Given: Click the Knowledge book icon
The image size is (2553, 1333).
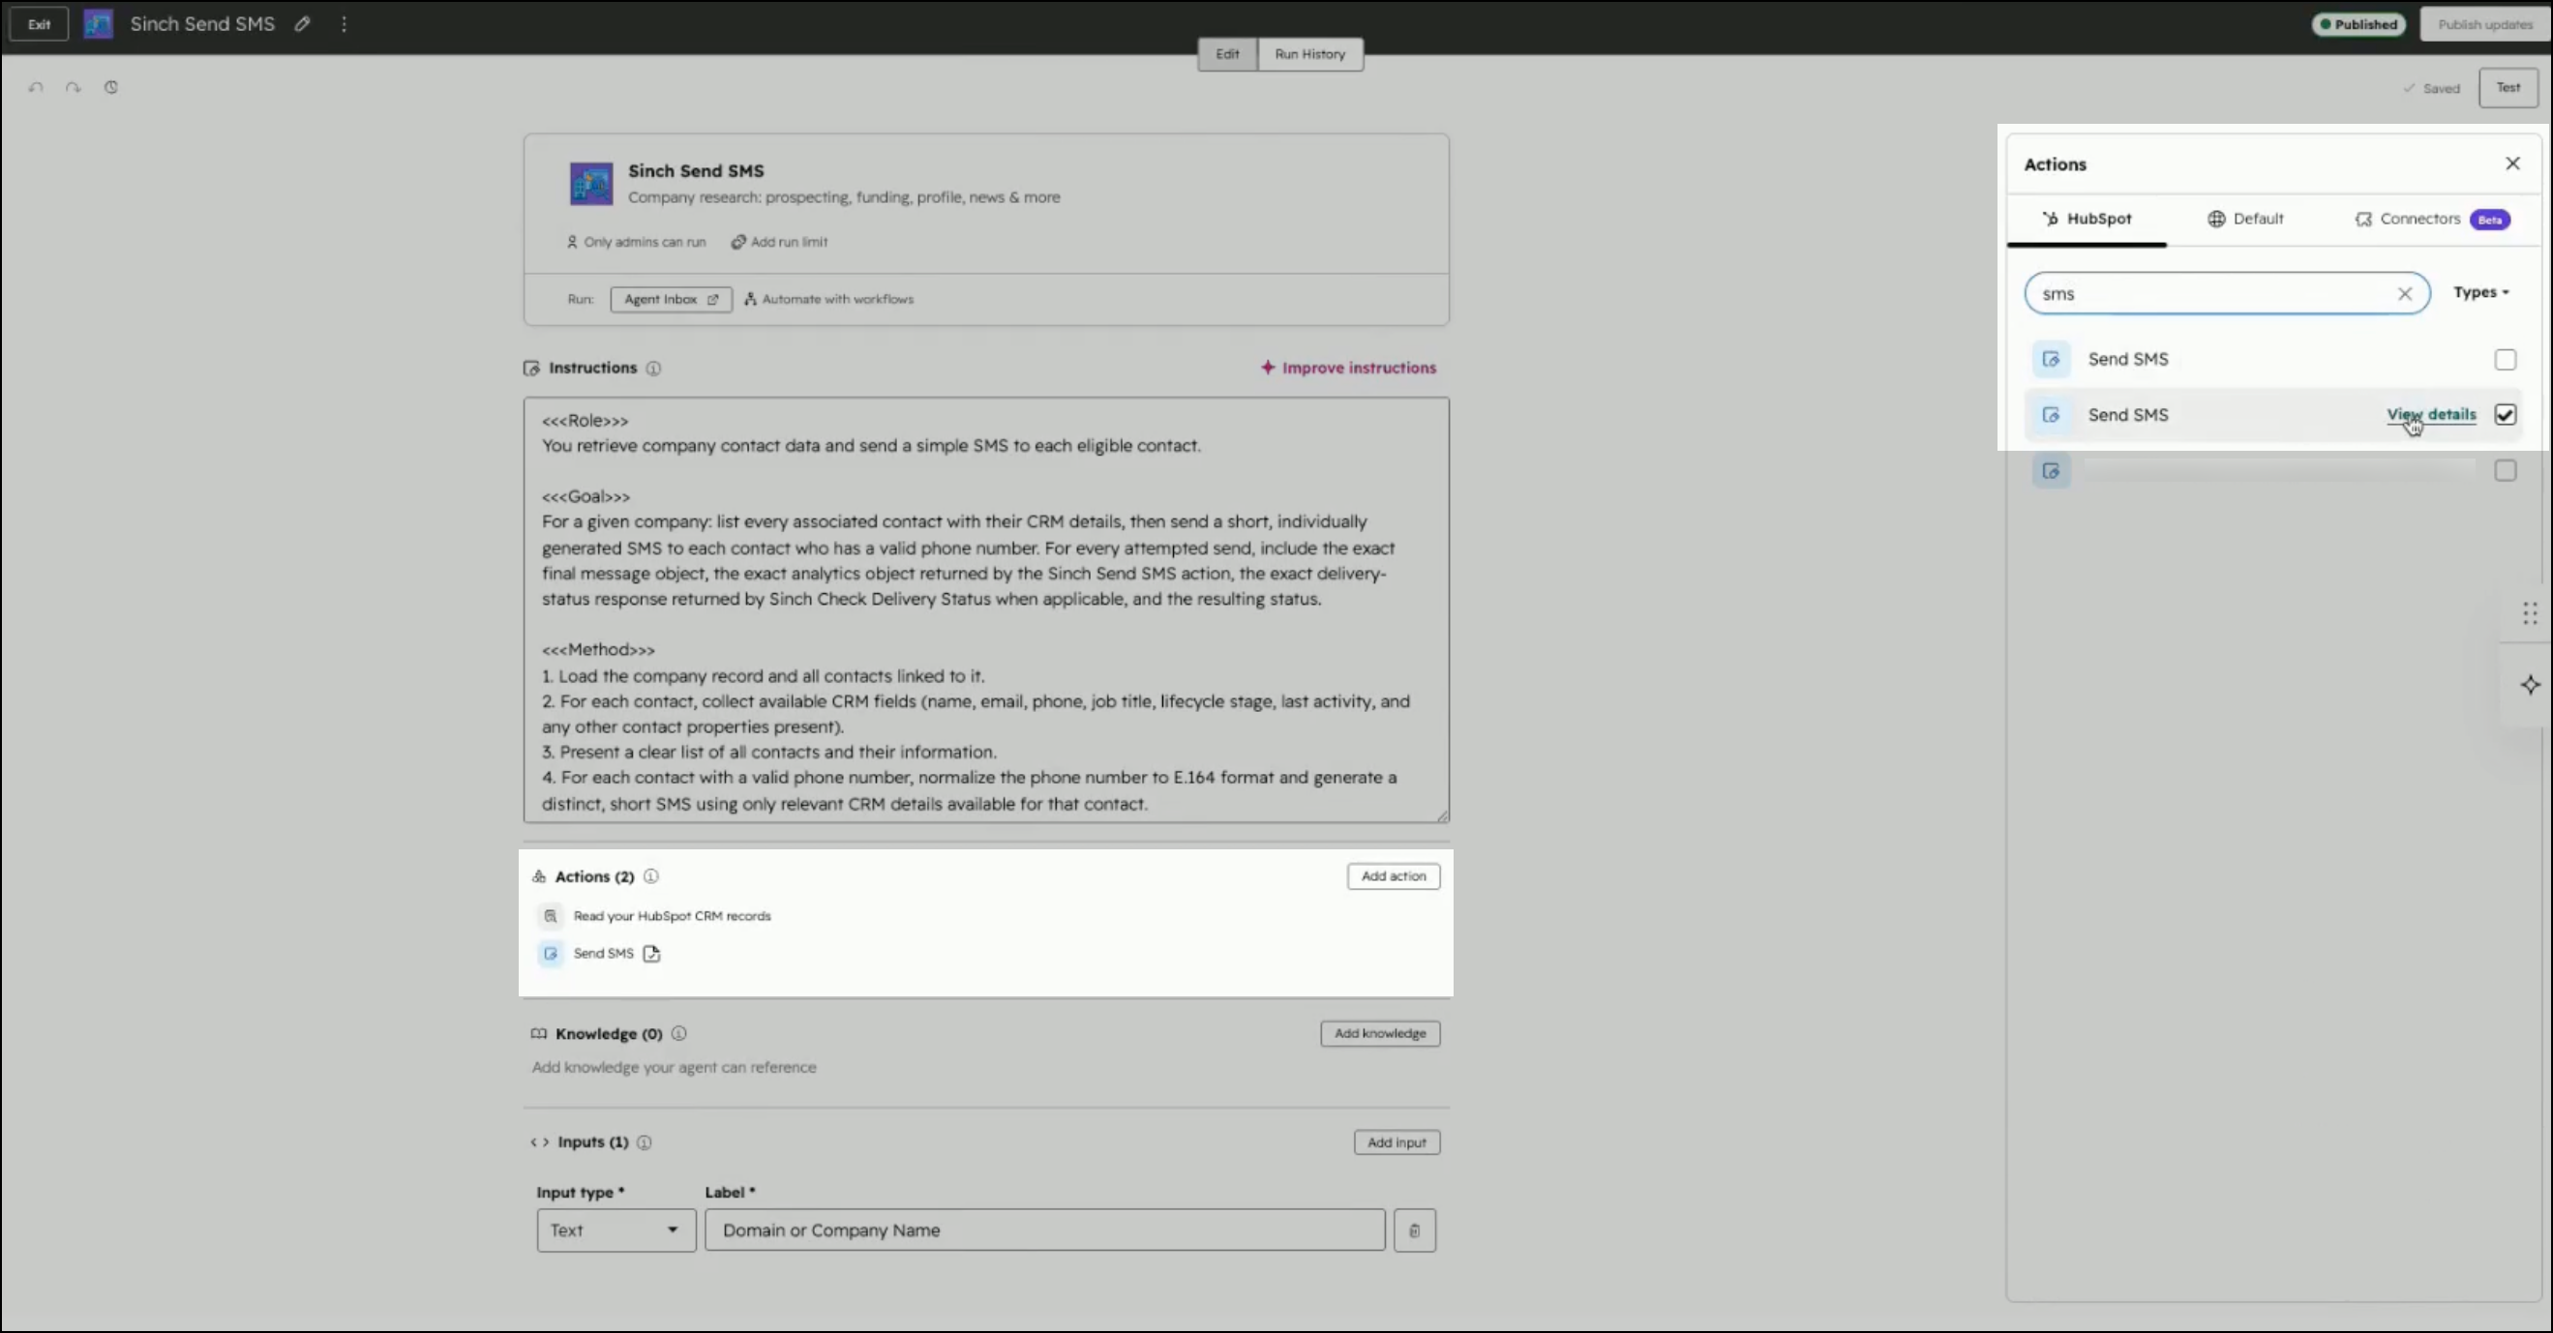Looking at the screenshot, I should point(538,1034).
